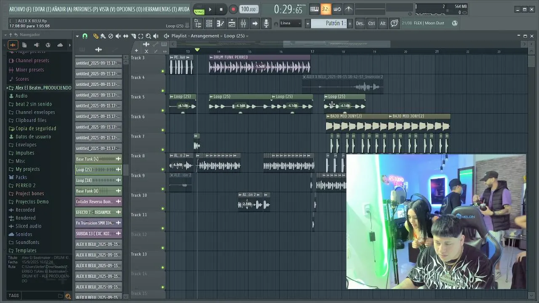This screenshot has width=539, height=303.
Task: Arm the red Record button
Action: click(x=233, y=9)
